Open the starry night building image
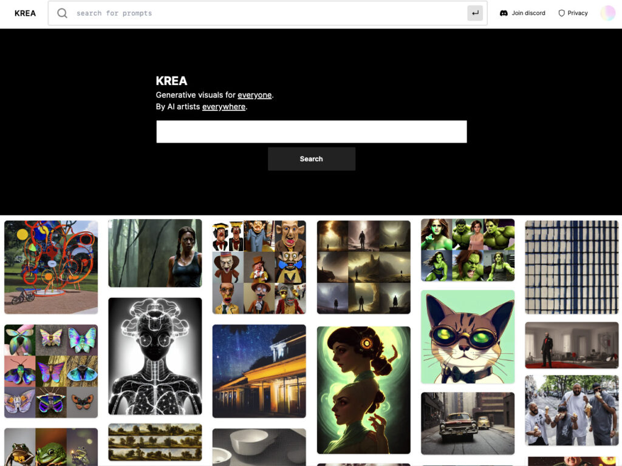Image resolution: width=622 pixels, height=466 pixels. pyautogui.click(x=259, y=371)
